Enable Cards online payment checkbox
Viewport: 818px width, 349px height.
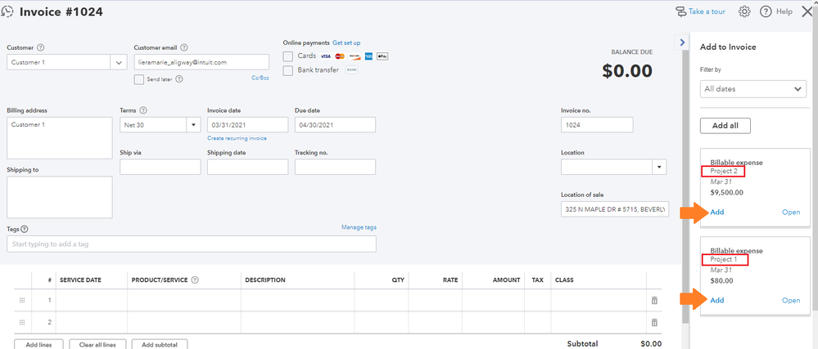[x=288, y=56]
